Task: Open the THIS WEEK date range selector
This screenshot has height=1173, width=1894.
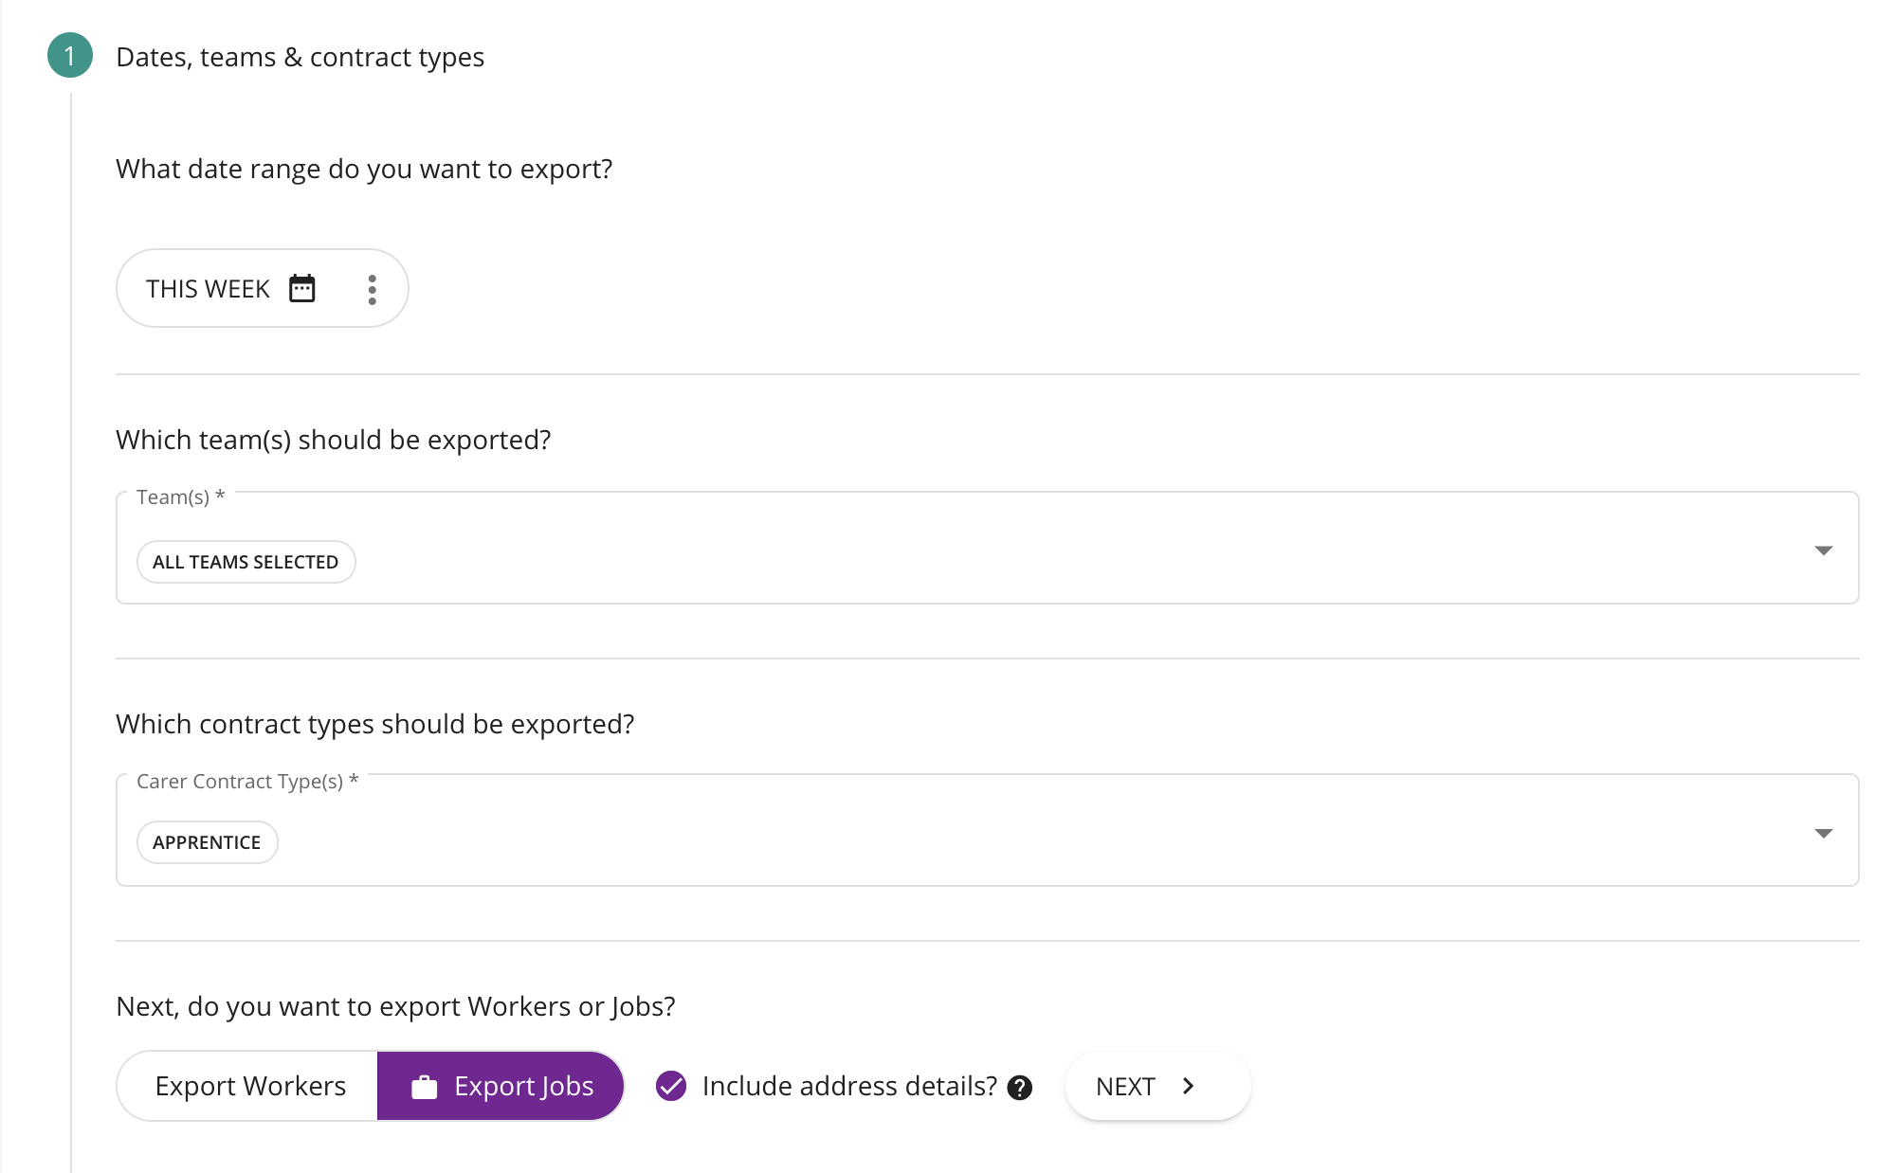Action: (263, 288)
